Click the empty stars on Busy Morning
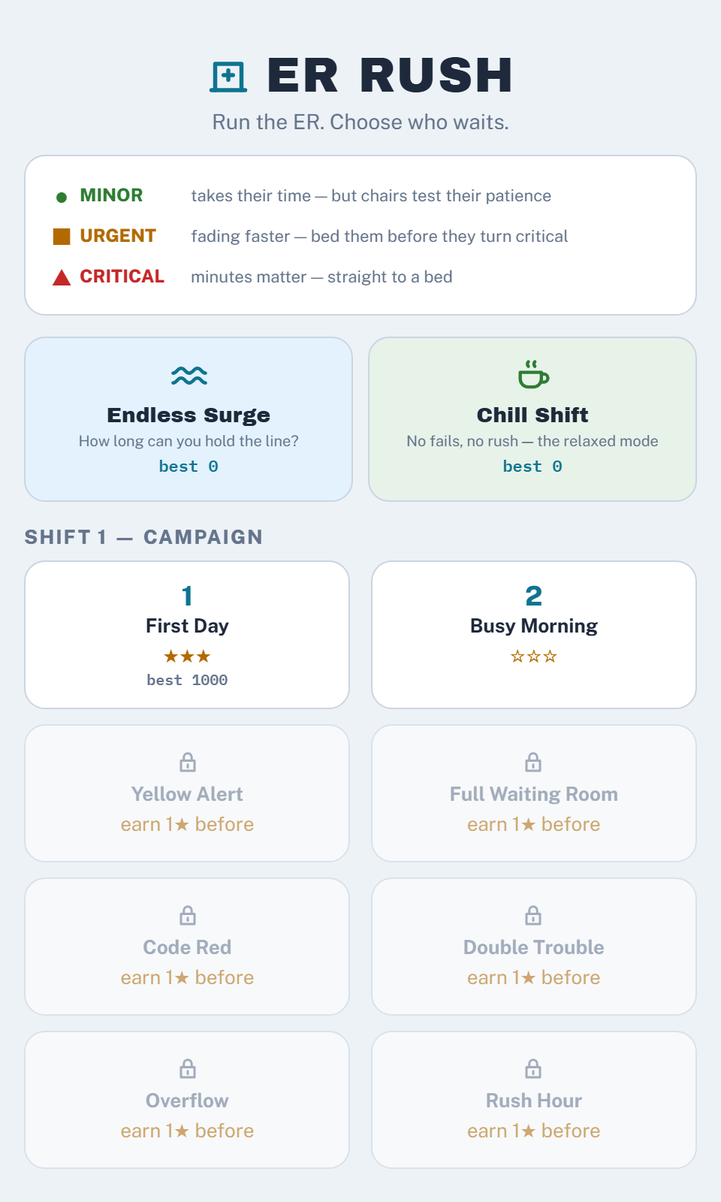The image size is (721, 1202). [x=534, y=657]
